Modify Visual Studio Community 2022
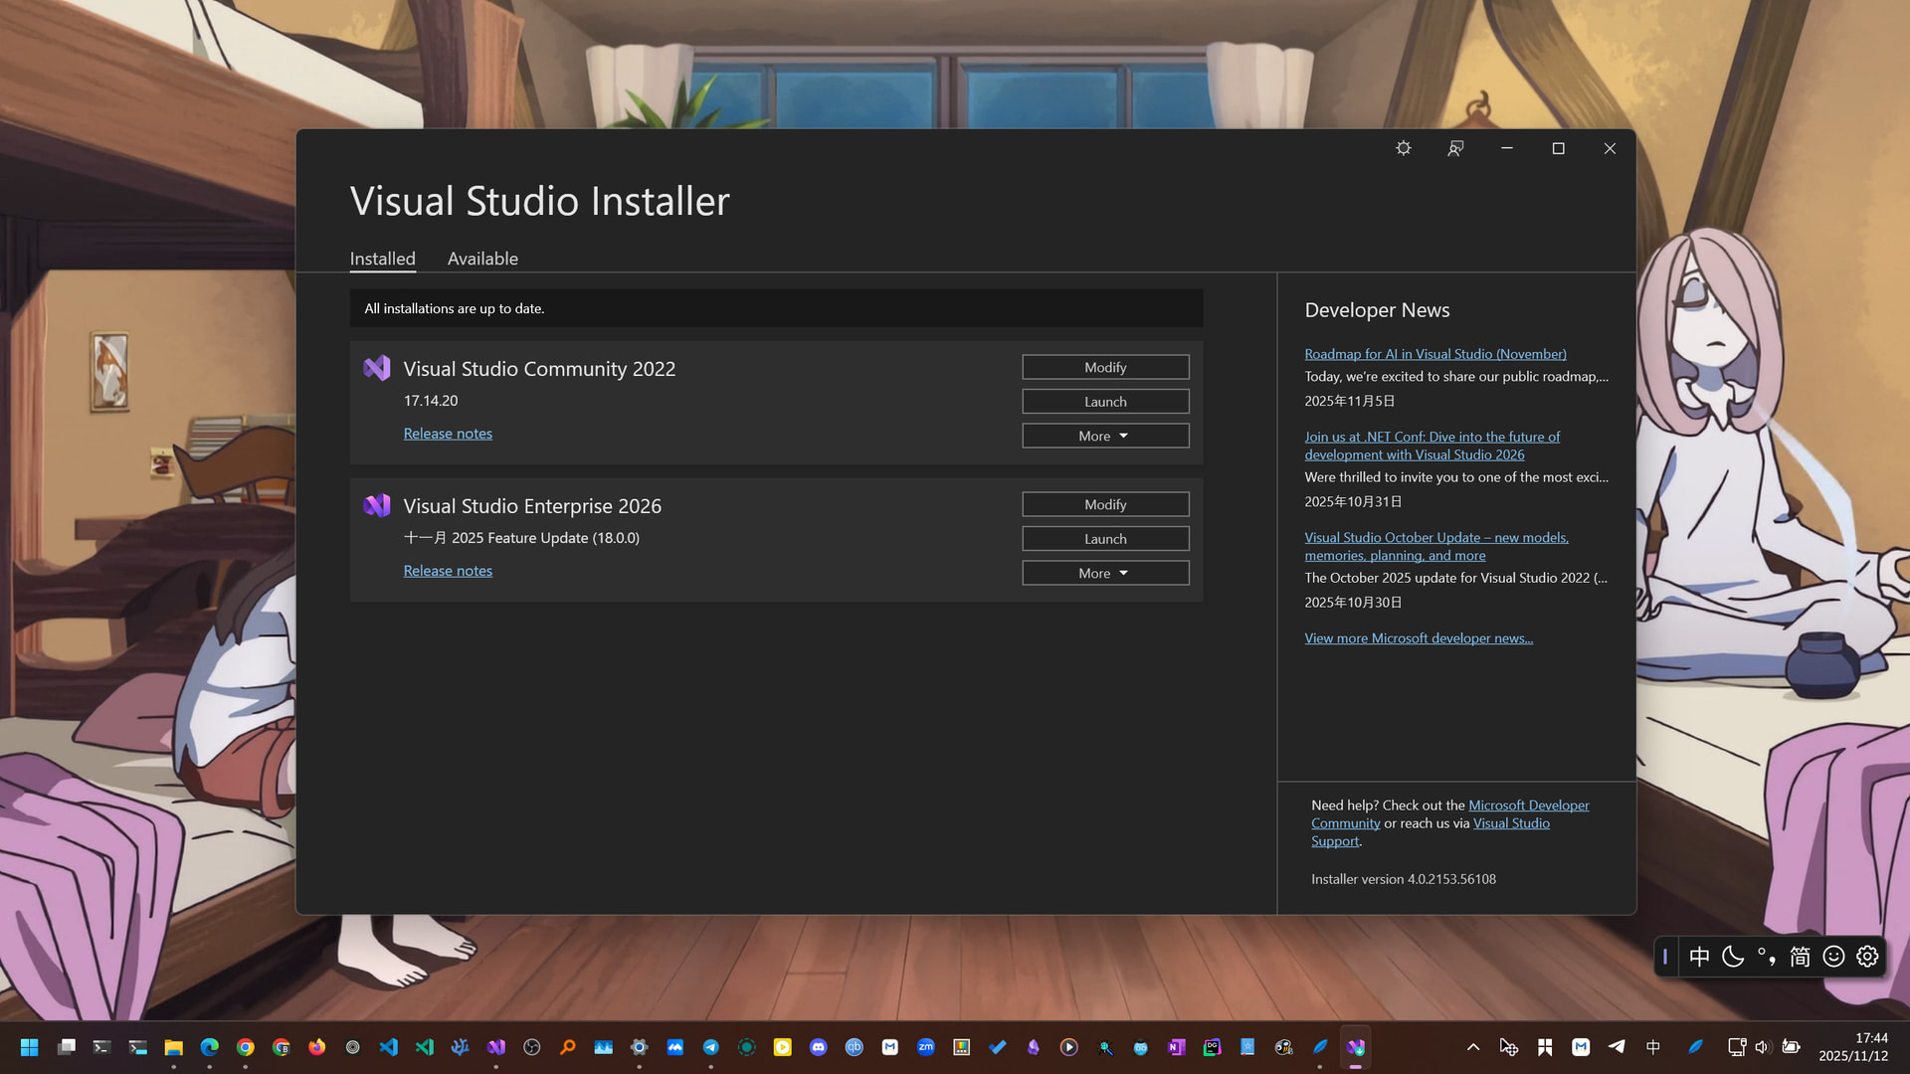The width and height of the screenshot is (1910, 1074). (x=1105, y=367)
